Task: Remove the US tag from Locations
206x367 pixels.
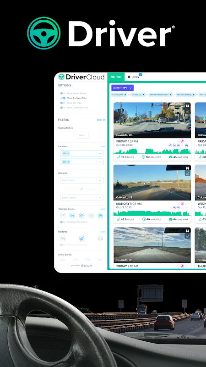Action: pos(68,153)
